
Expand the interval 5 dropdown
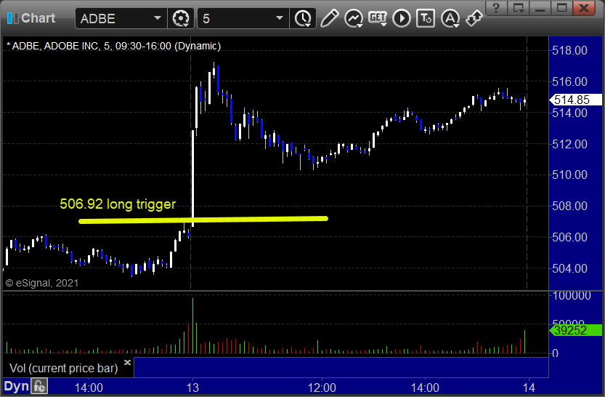[280, 18]
